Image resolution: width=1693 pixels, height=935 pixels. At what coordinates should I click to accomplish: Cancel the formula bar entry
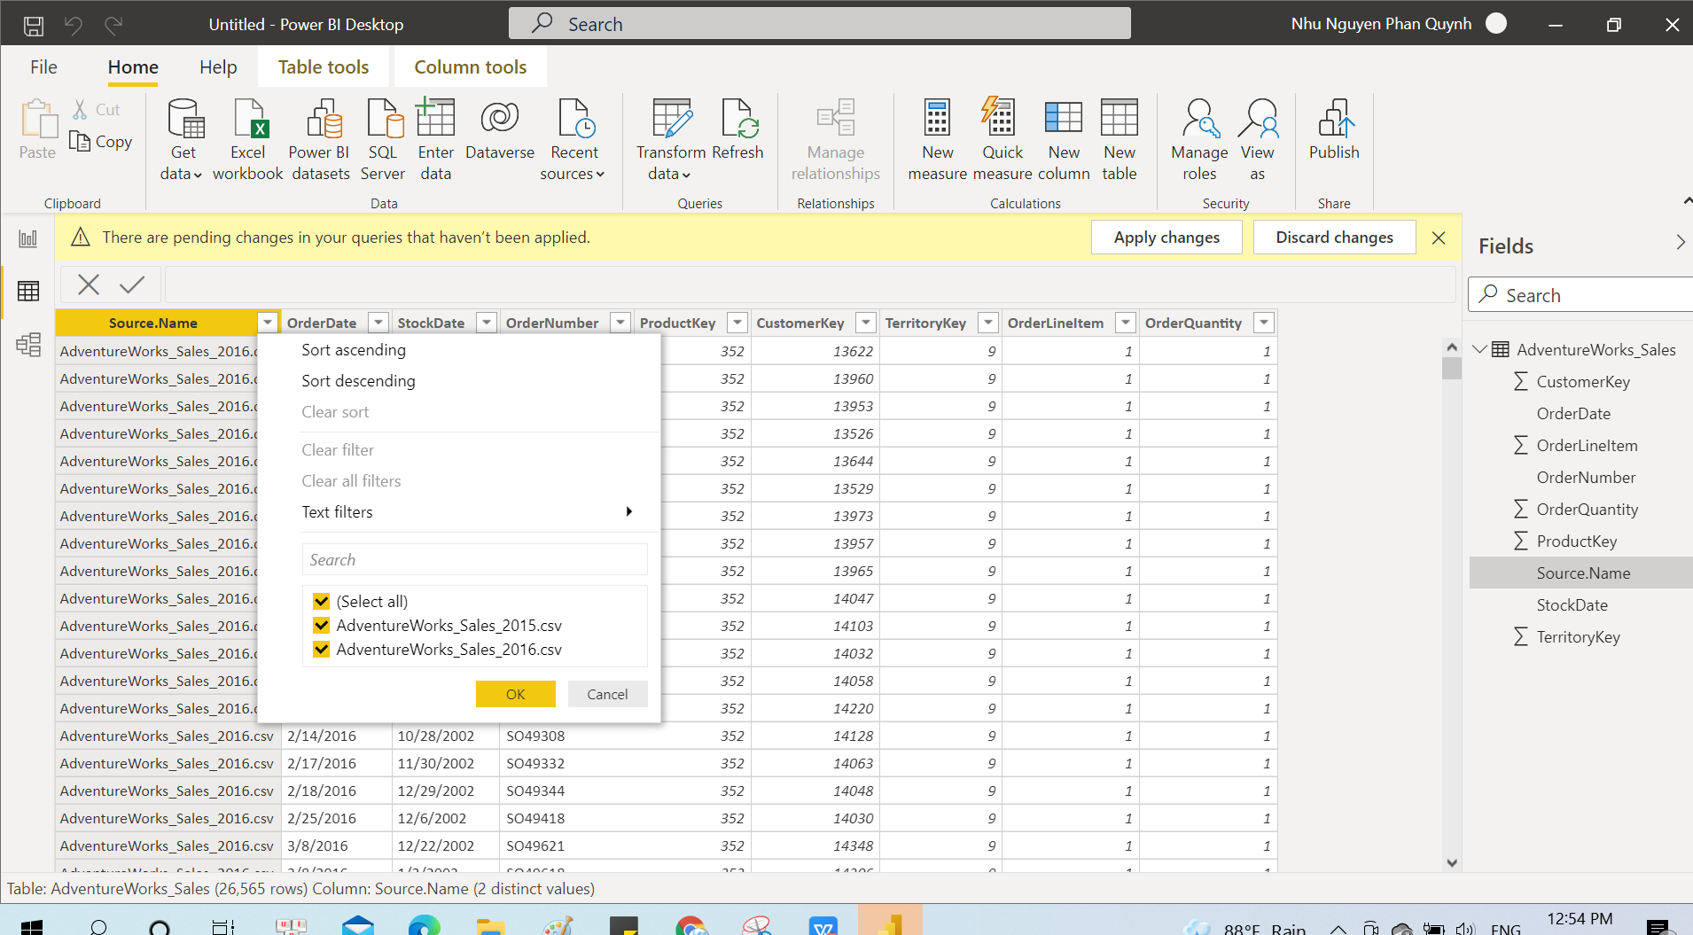[x=89, y=284]
